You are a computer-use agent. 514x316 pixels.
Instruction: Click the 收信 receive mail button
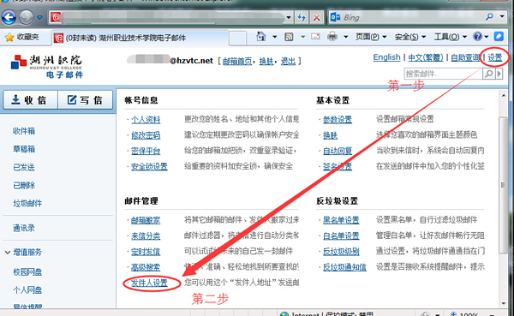click(x=31, y=100)
